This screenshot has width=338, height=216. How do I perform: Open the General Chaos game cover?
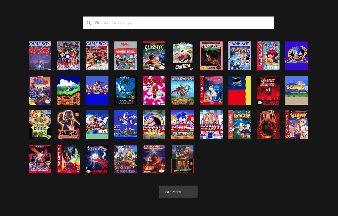click(40, 125)
